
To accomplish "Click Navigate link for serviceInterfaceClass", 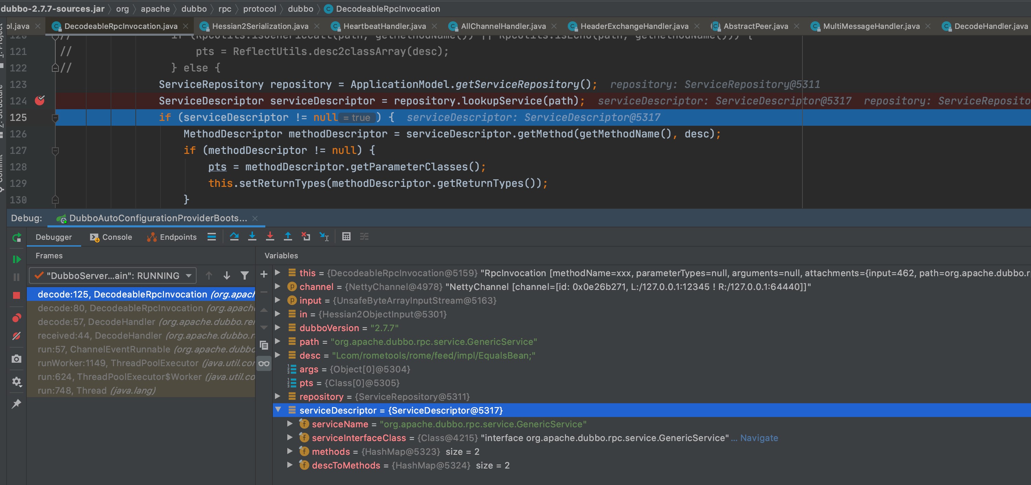I will click(x=759, y=438).
